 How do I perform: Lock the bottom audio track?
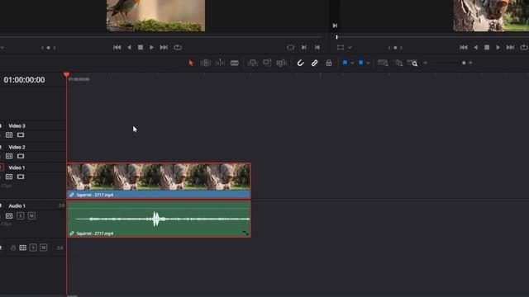point(13,247)
